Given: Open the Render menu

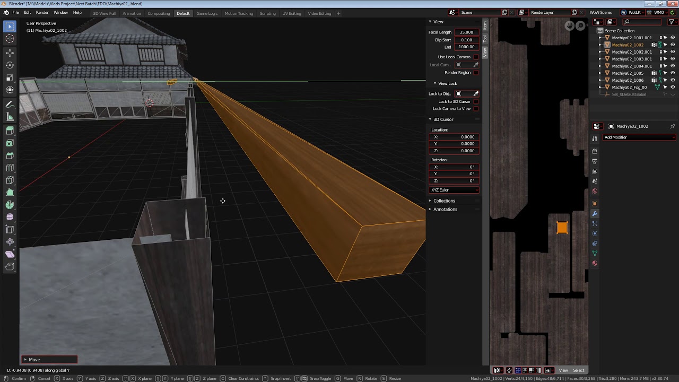Looking at the screenshot, I should coord(42,13).
